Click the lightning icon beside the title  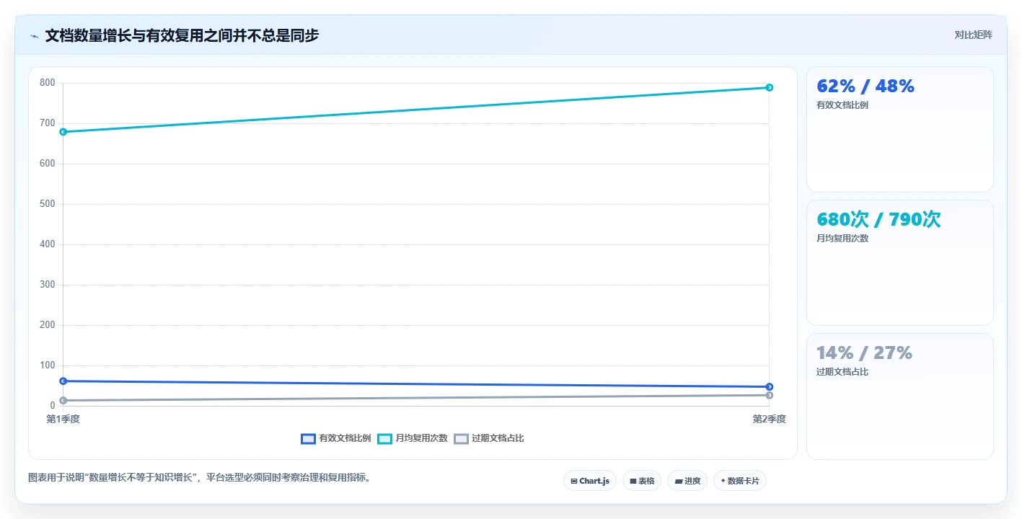(x=34, y=36)
